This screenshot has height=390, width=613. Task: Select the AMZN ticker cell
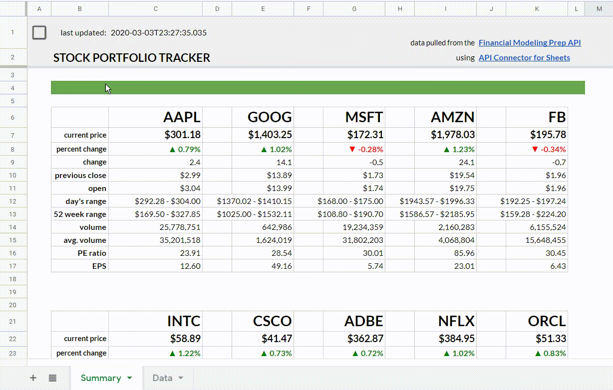click(x=445, y=117)
